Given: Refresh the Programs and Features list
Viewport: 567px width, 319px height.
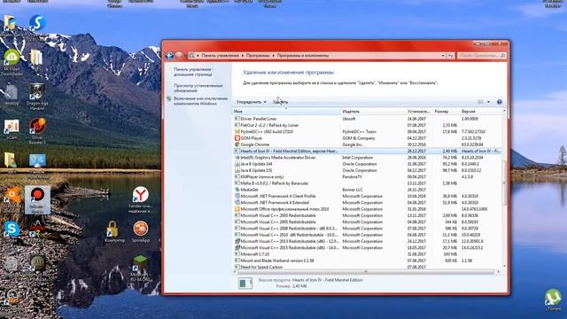Looking at the screenshot, I should 451,55.
